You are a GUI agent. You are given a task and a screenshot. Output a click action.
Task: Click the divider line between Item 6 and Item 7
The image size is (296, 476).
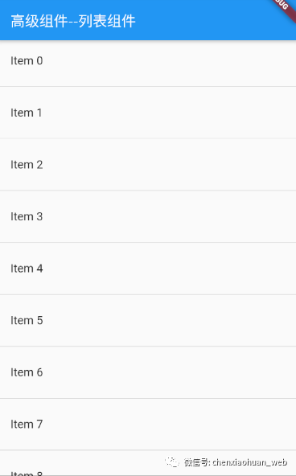pyautogui.click(x=148, y=398)
